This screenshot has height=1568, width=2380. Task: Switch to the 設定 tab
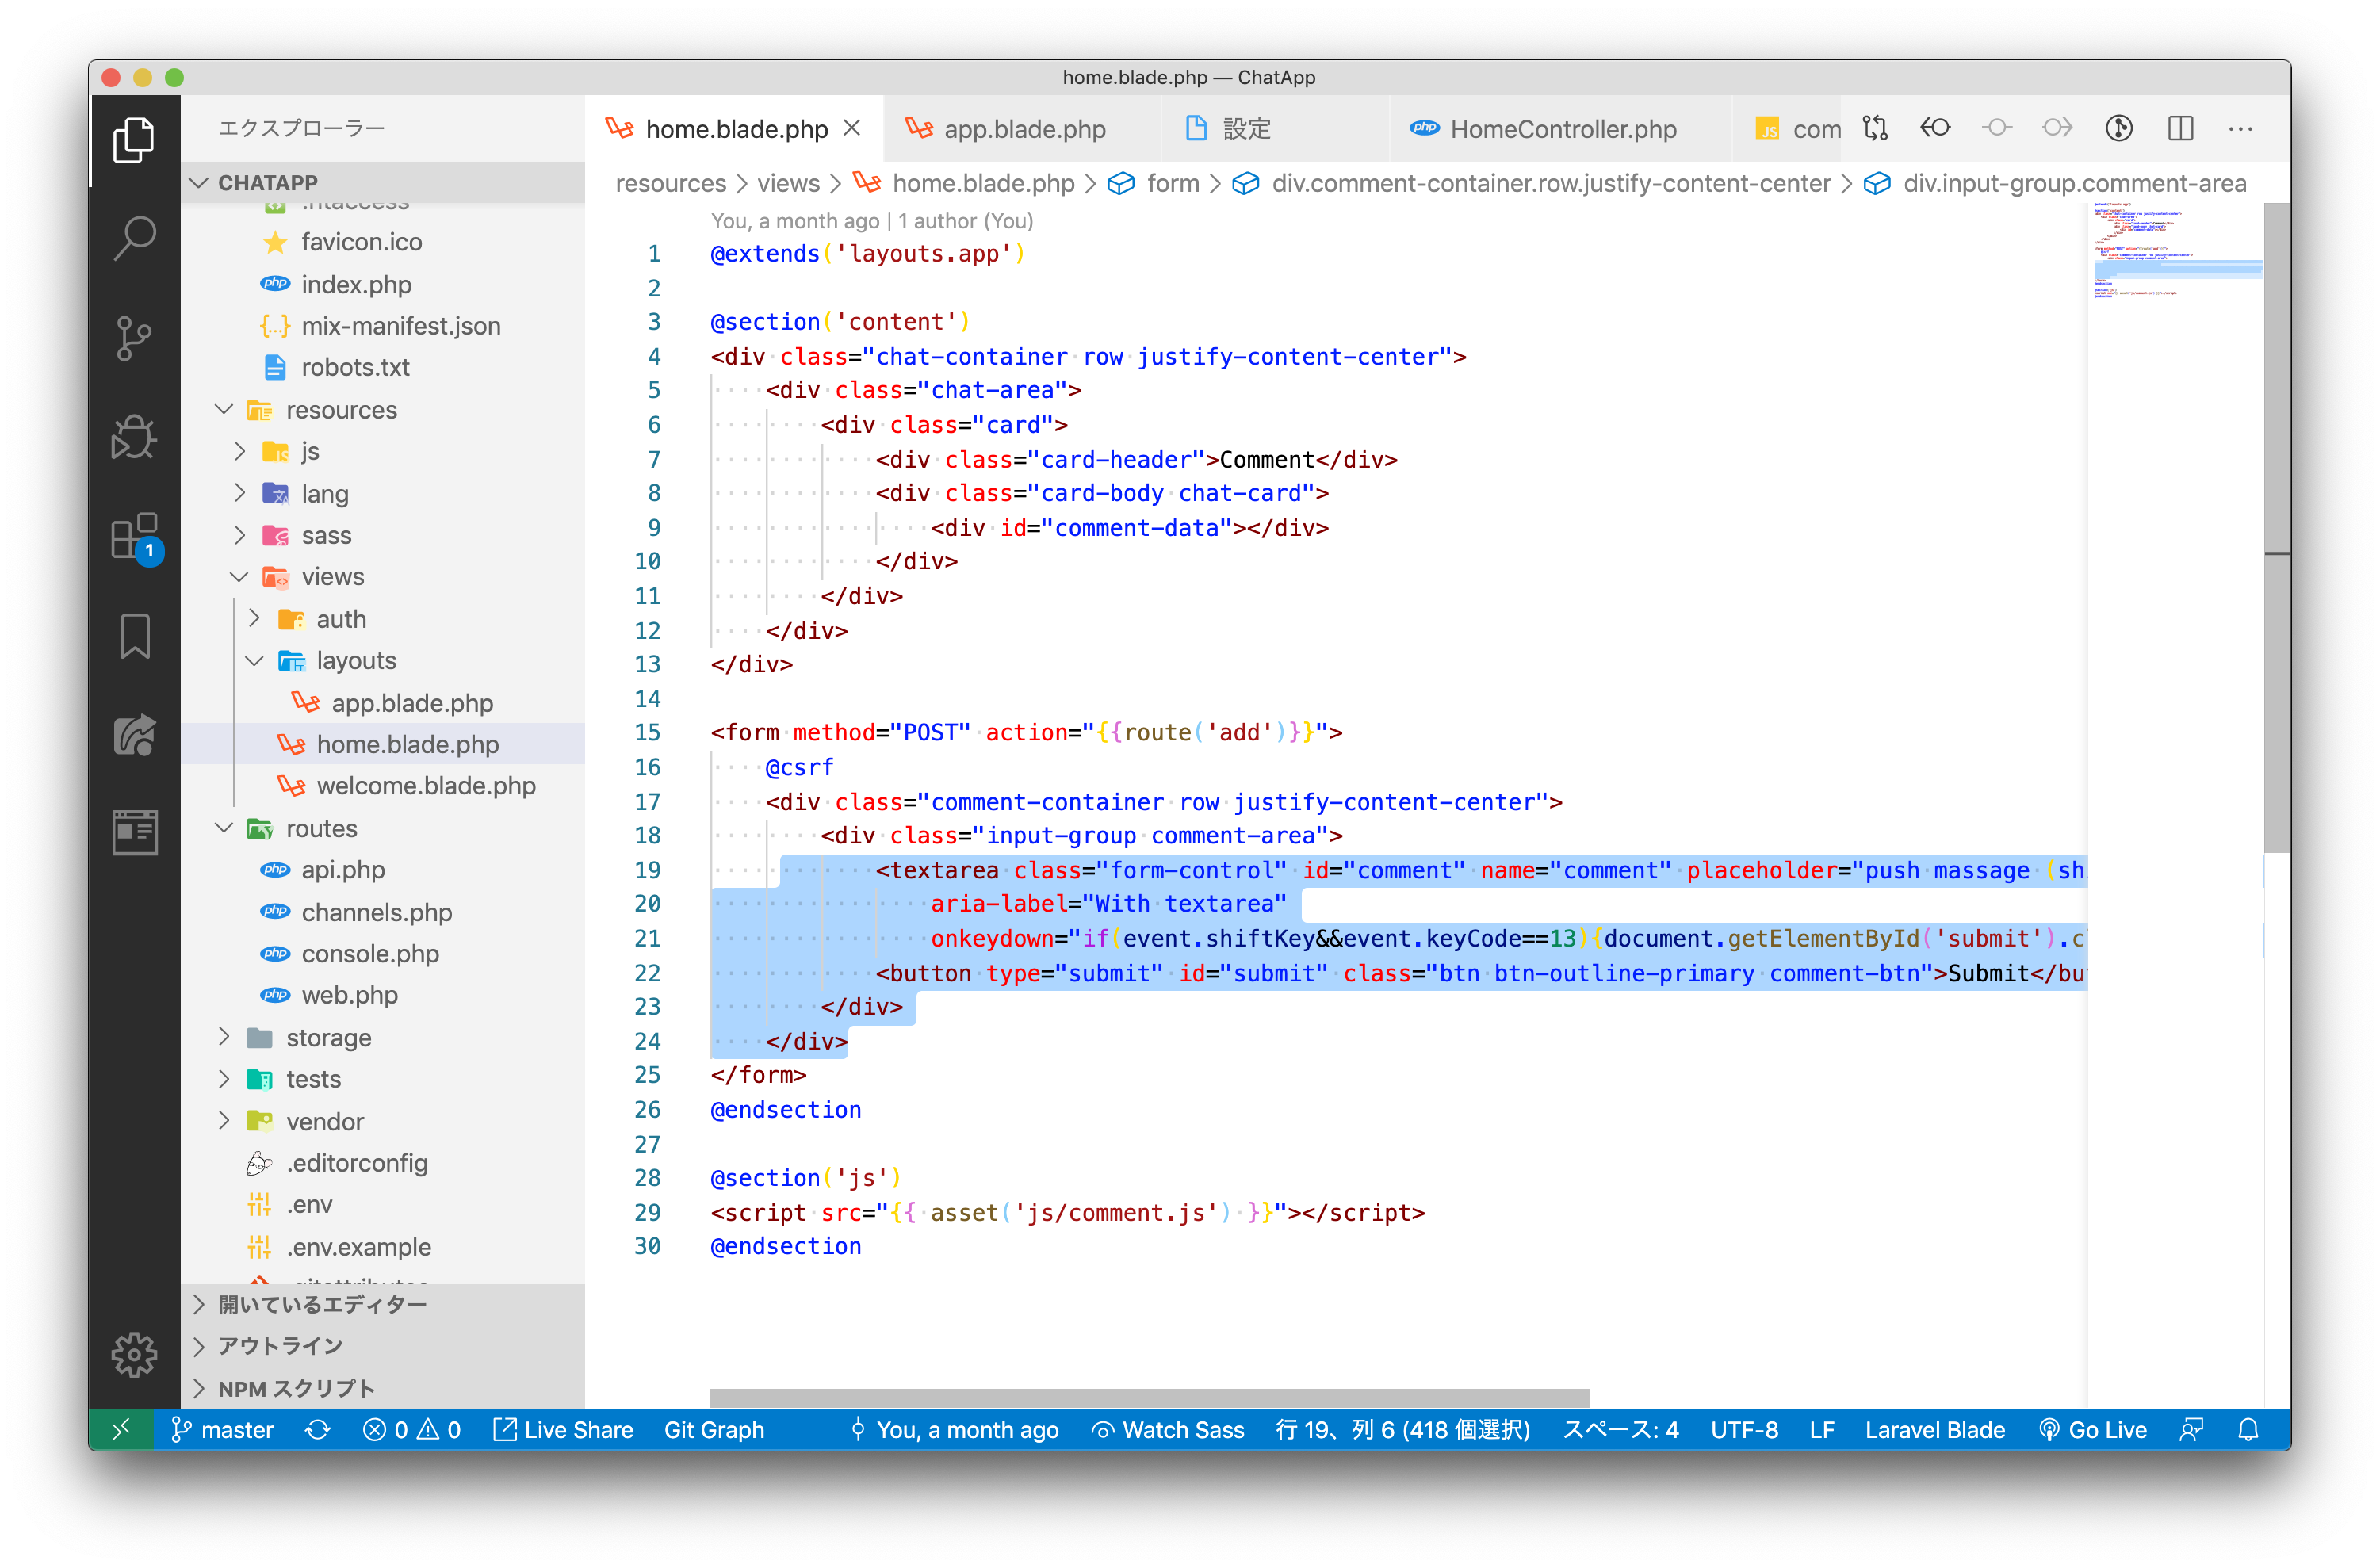[x=1274, y=129]
